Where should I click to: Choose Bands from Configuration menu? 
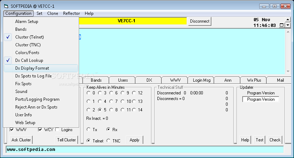tap(41, 29)
